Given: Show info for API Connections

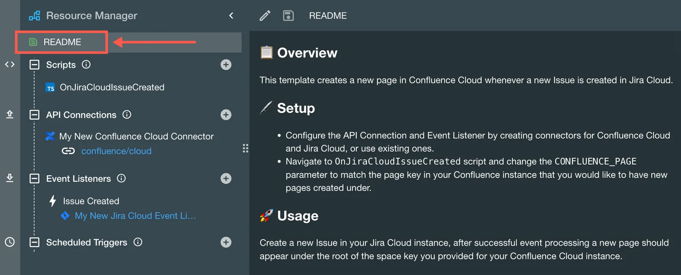Looking at the screenshot, I should [x=127, y=115].
